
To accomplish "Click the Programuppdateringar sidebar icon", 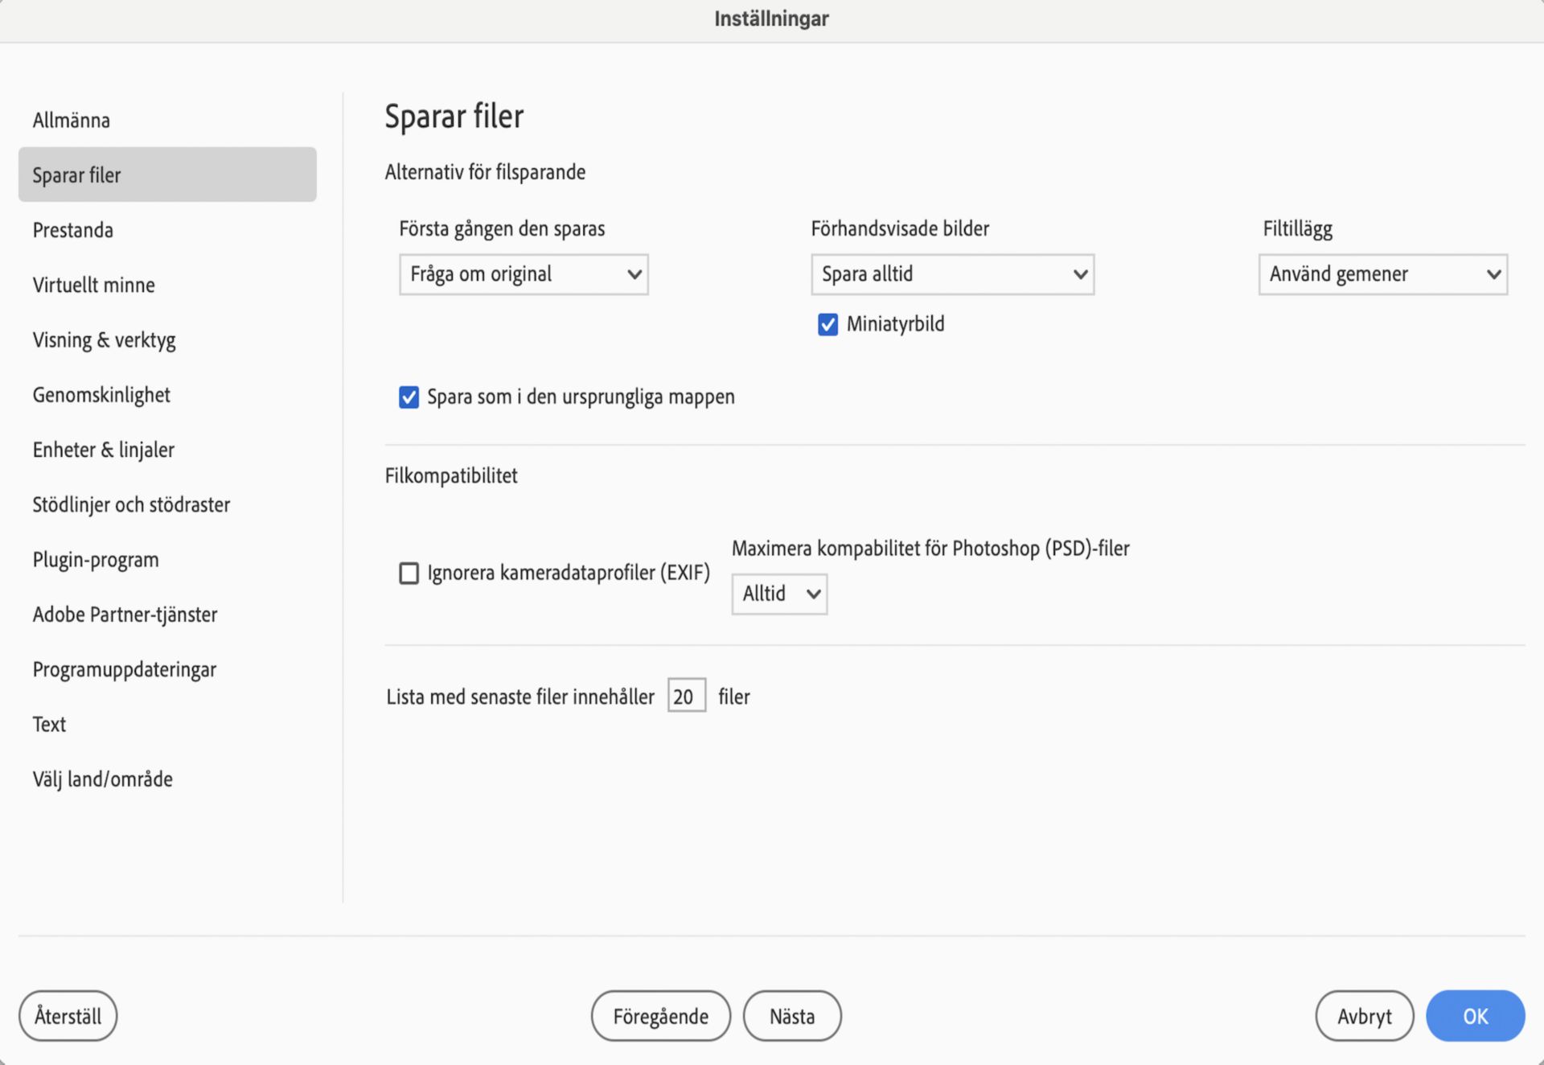I will click(127, 668).
